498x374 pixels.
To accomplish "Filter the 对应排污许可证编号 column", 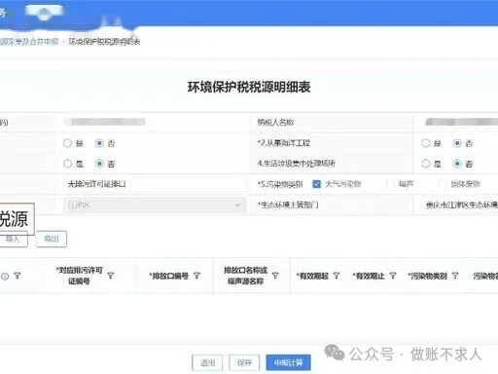I will (111, 276).
